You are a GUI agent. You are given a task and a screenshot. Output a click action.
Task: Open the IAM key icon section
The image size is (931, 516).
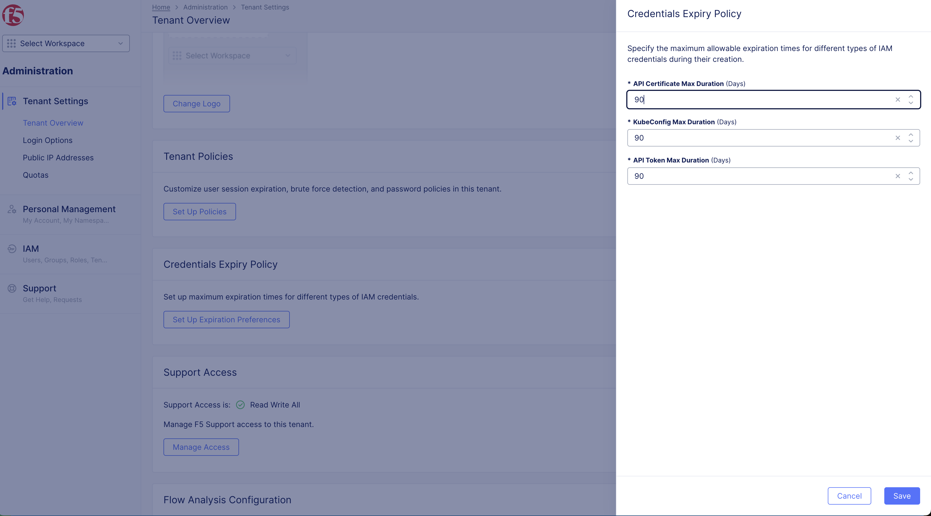click(12, 249)
